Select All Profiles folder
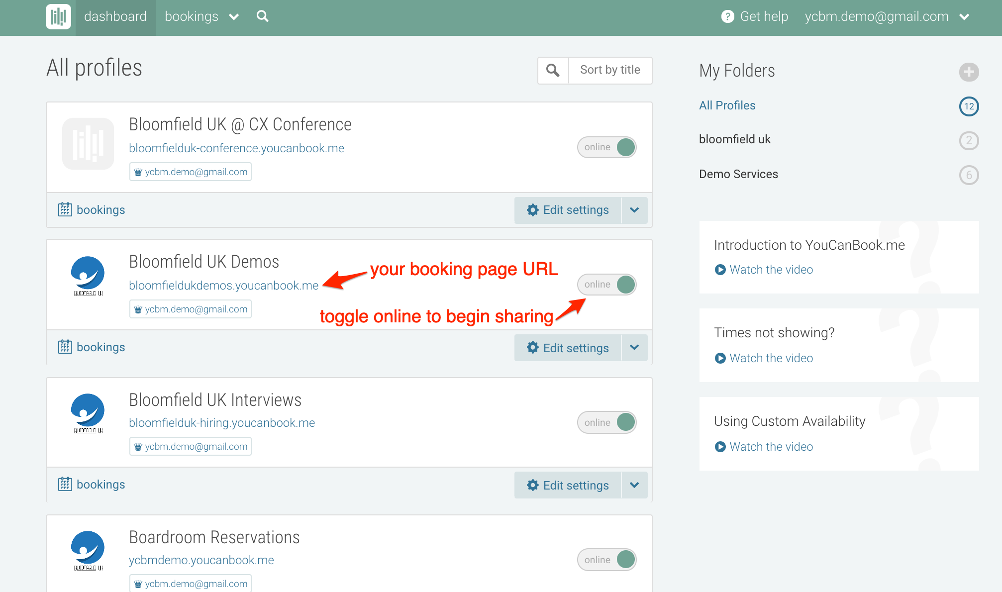Image resolution: width=1002 pixels, height=592 pixels. tap(727, 105)
